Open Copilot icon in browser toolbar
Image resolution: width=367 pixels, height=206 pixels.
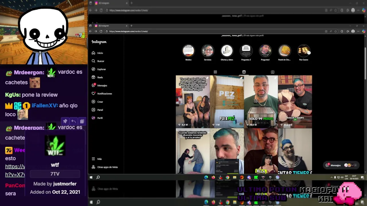tap(364, 31)
